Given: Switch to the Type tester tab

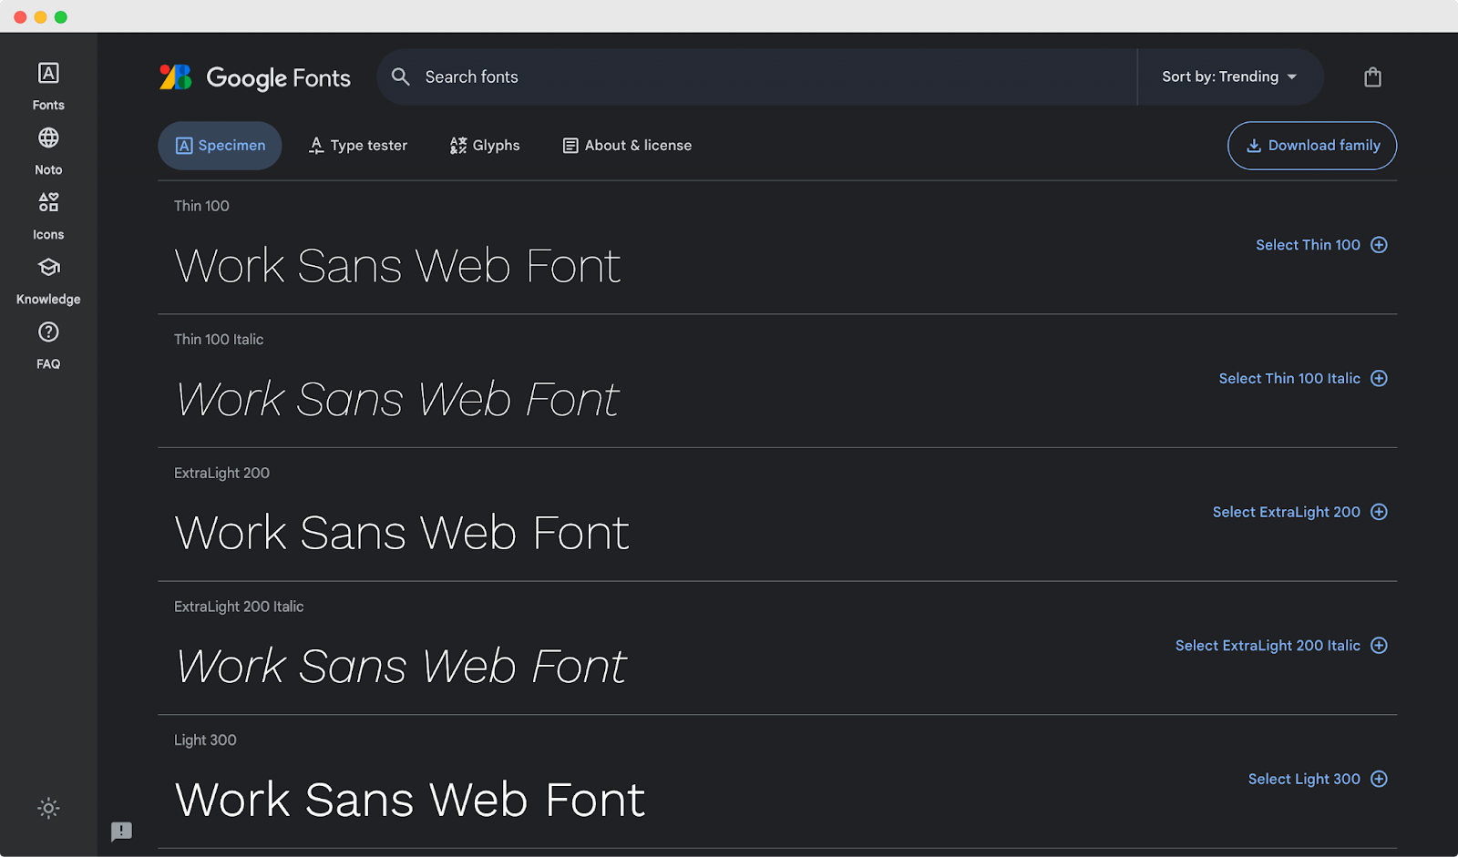Looking at the screenshot, I should pos(357,145).
